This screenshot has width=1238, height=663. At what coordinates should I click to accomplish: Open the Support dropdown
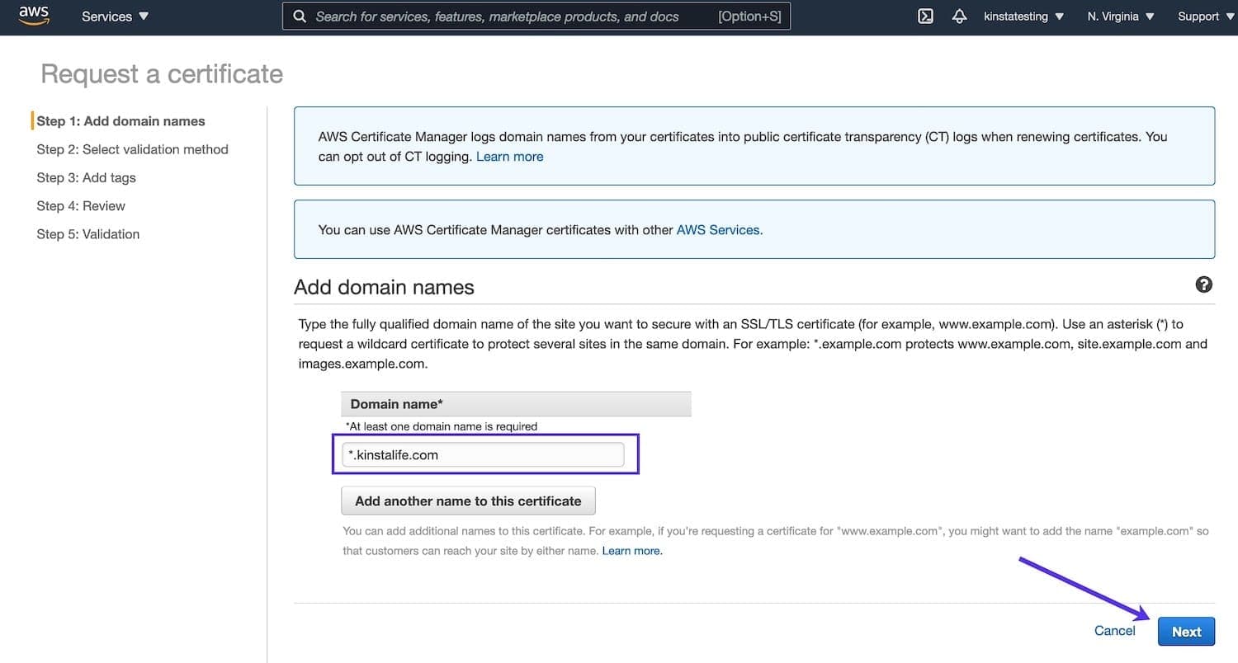tap(1204, 16)
